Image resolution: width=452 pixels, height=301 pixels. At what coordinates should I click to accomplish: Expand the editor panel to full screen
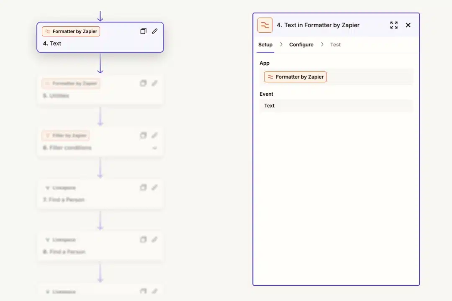click(x=394, y=25)
